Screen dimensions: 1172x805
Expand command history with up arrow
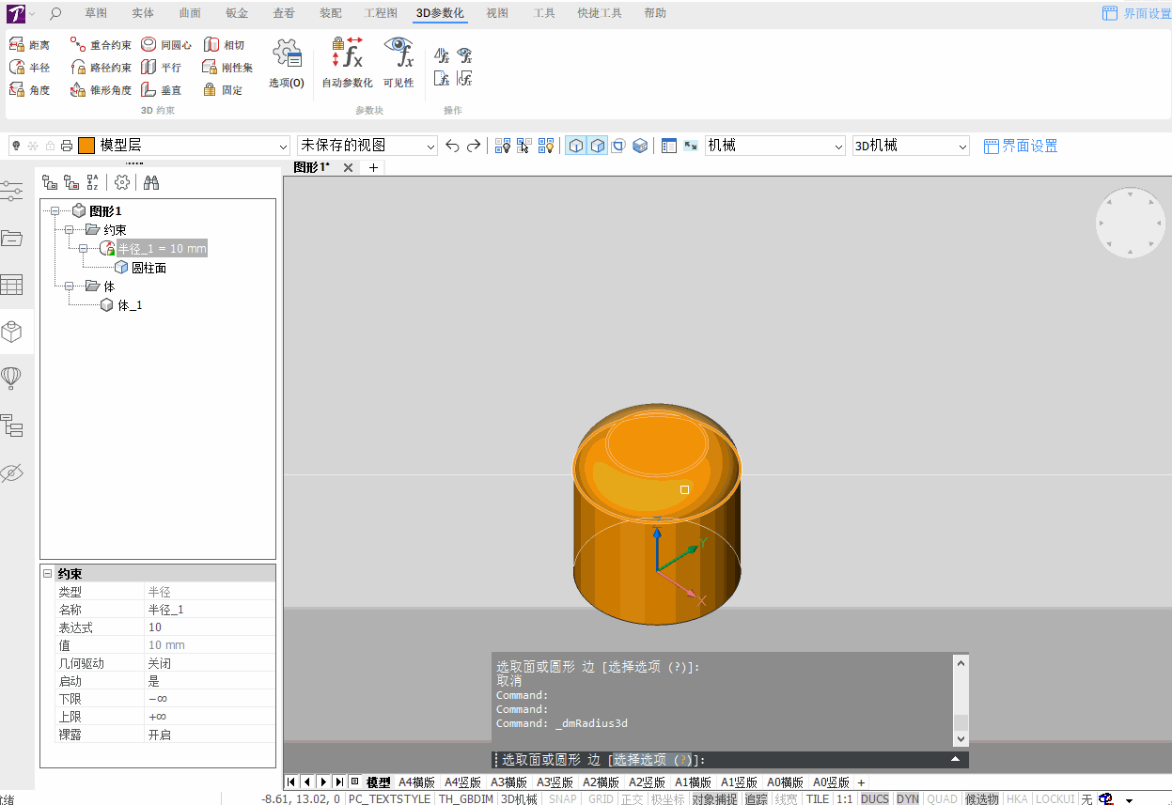click(956, 759)
